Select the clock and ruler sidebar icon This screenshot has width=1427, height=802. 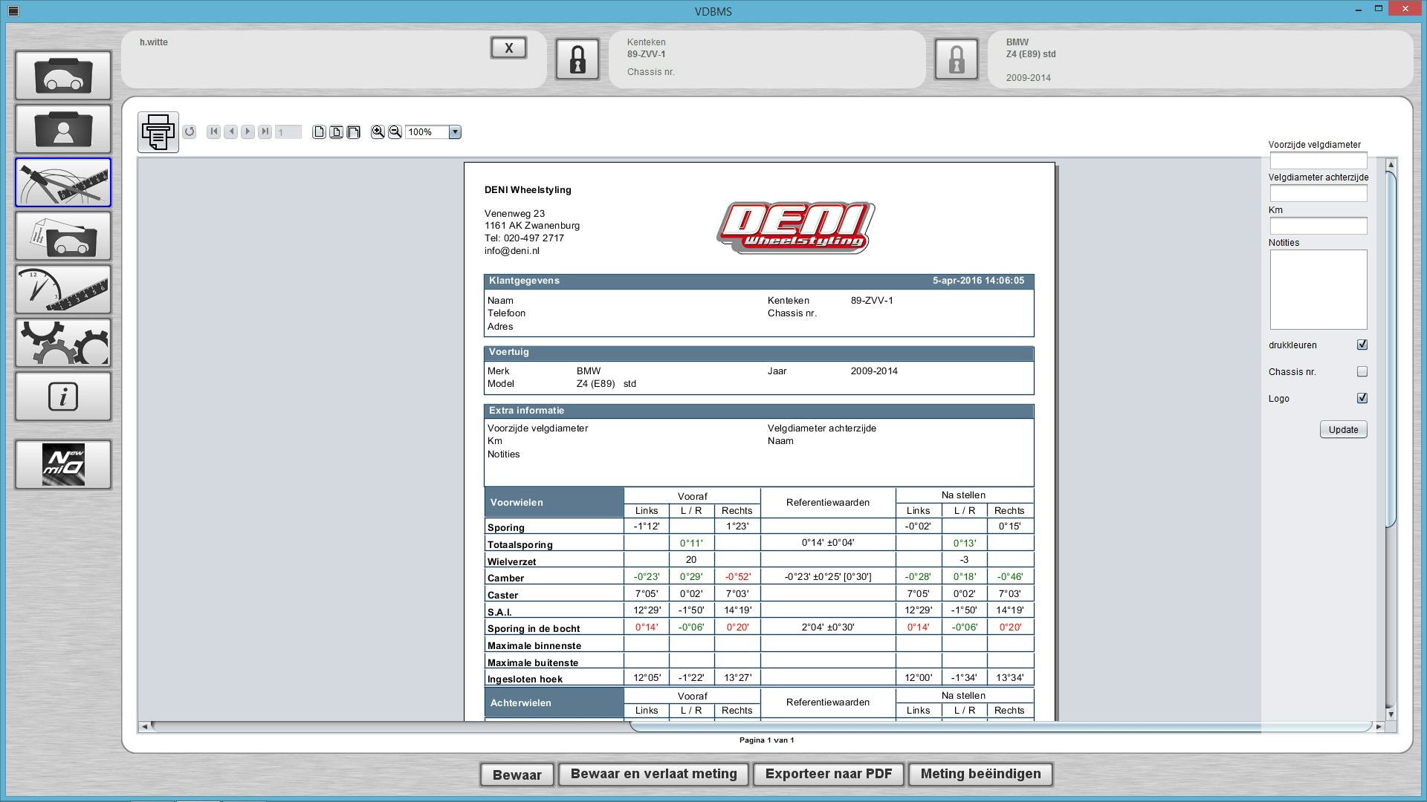63,290
